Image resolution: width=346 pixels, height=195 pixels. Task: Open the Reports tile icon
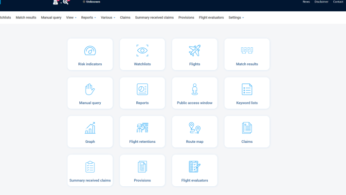click(142, 89)
